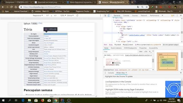Open device toolbar more options
Viewport: 183px width, 103px height.
coord(100,15)
